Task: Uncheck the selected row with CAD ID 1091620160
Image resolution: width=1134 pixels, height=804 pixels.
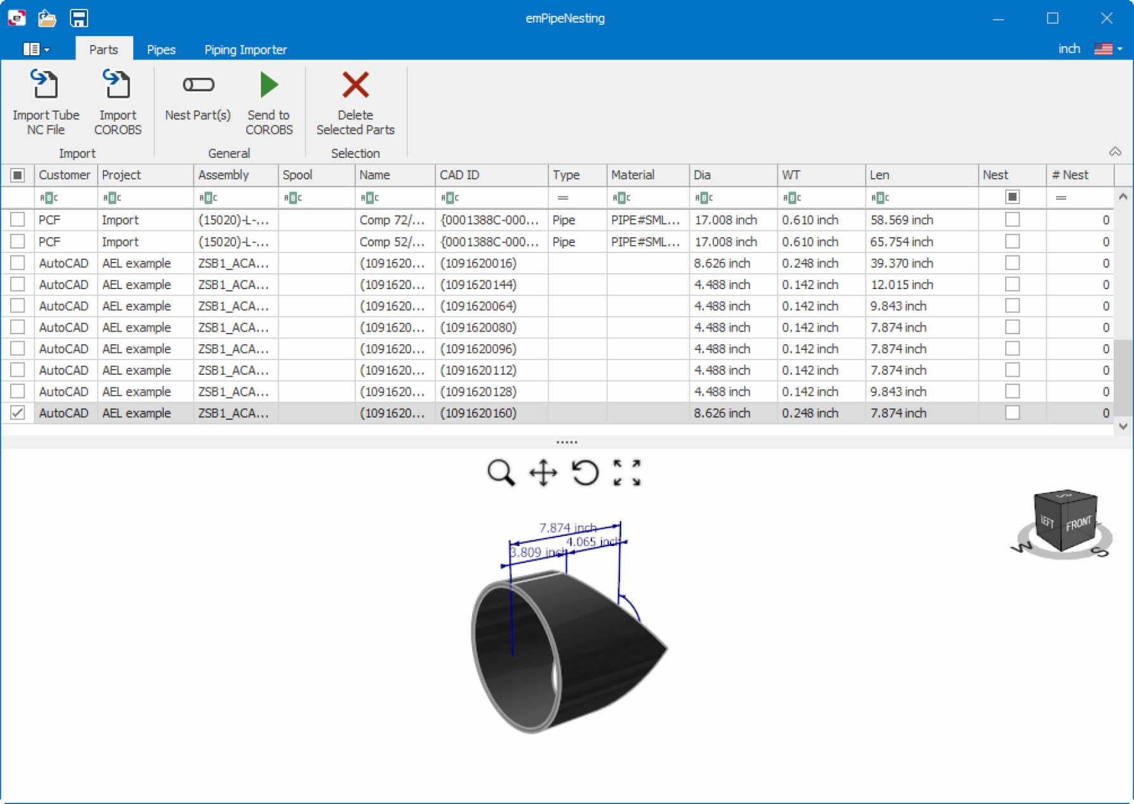Action: (x=18, y=413)
